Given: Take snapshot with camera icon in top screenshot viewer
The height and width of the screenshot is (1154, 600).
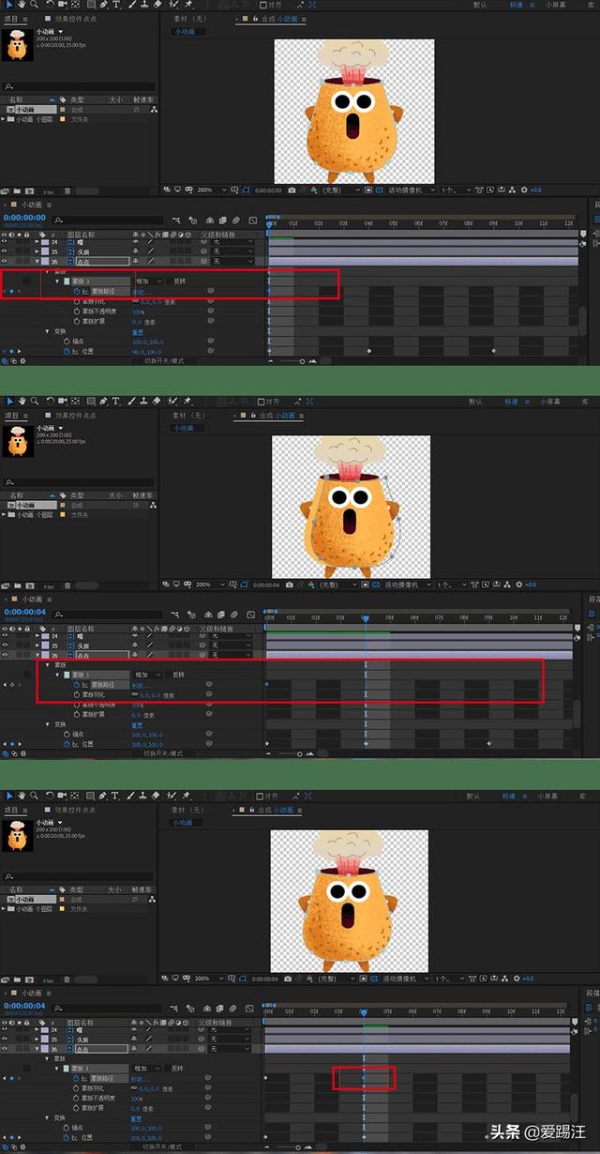Looking at the screenshot, I should [x=292, y=190].
